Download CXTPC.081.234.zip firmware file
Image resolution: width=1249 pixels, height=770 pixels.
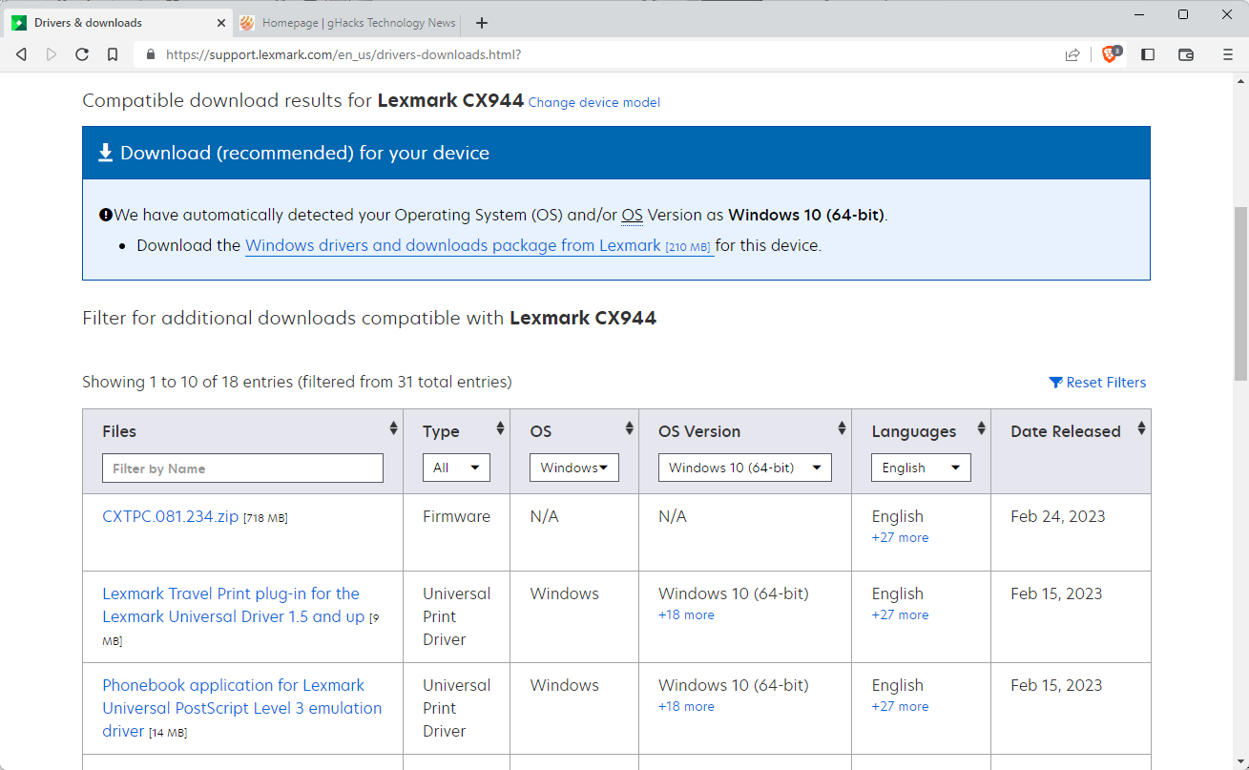170,516
